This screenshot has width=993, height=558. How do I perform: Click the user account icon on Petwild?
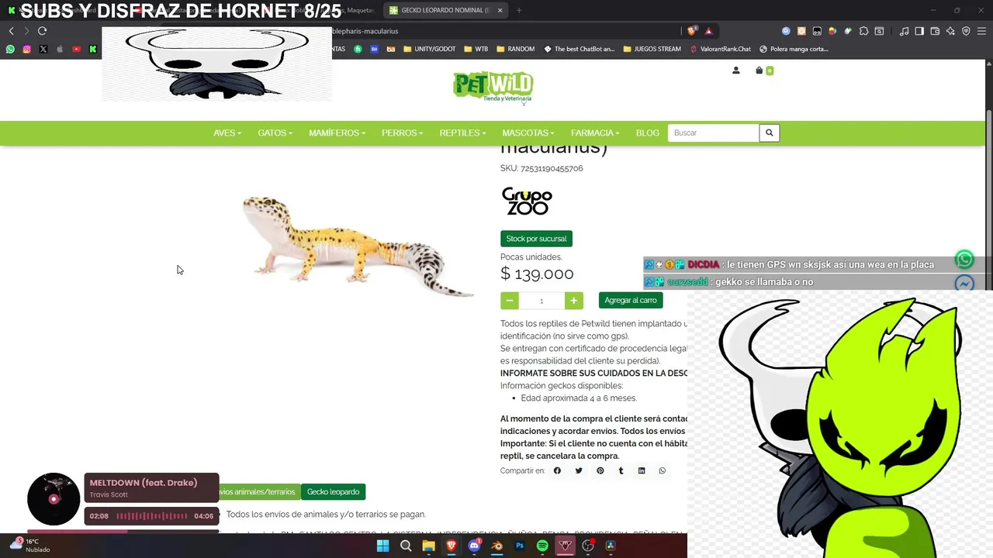pos(735,71)
